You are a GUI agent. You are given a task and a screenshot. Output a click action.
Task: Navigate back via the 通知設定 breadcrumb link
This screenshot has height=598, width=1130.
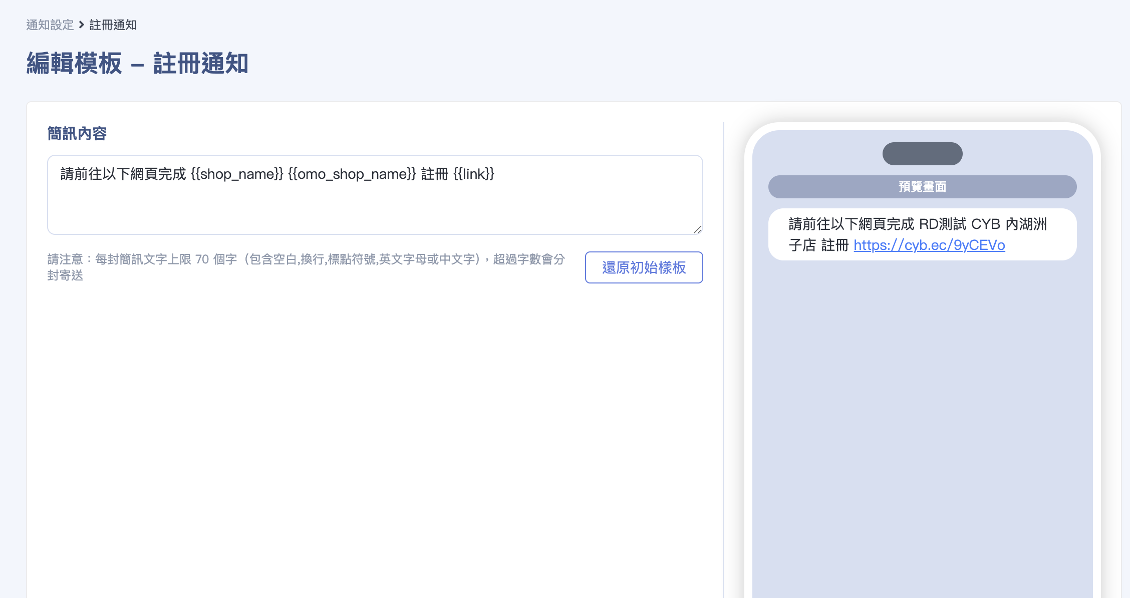tap(49, 25)
